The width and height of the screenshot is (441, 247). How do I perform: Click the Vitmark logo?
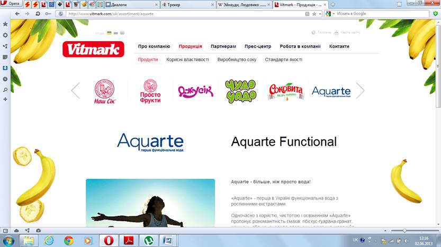tap(93, 49)
